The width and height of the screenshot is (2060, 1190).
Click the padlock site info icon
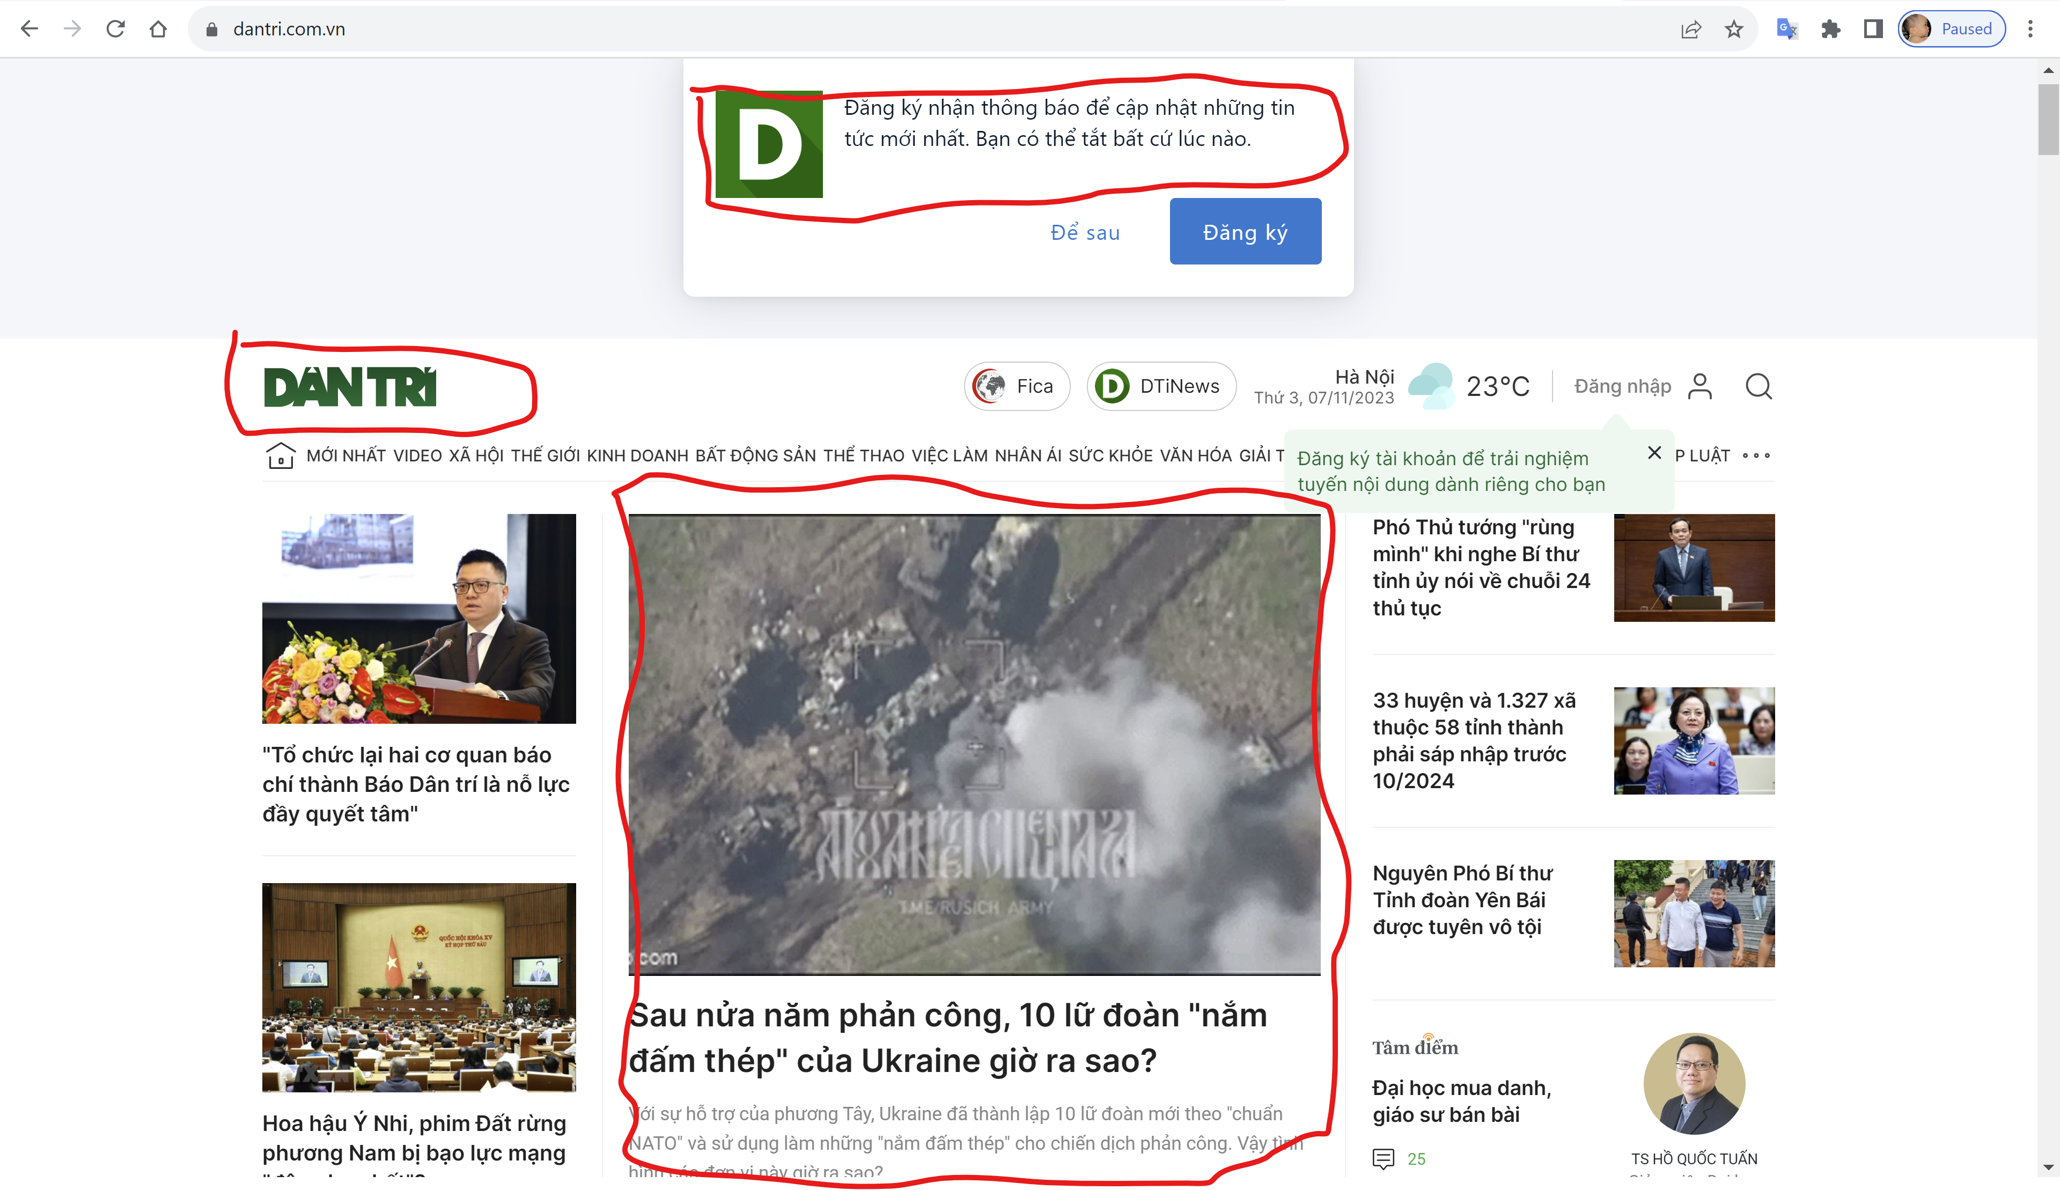click(x=212, y=30)
